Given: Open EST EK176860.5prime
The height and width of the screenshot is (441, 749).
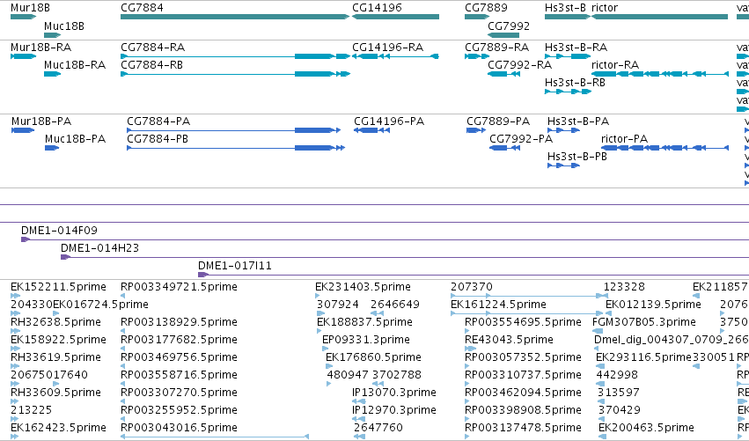Looking at the screenshot, I should [373, 358].
